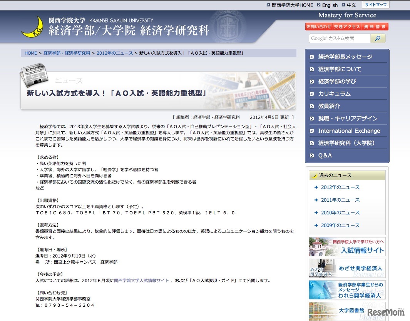
Task: Click the arrow icon next to 2012年のニュース
Action: coord(316,187)
